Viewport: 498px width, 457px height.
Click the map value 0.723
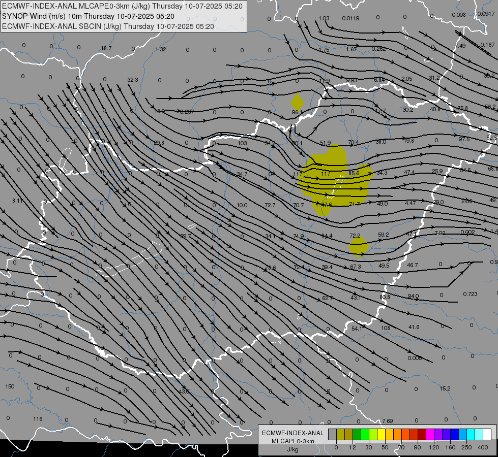[x=470, y=294]
